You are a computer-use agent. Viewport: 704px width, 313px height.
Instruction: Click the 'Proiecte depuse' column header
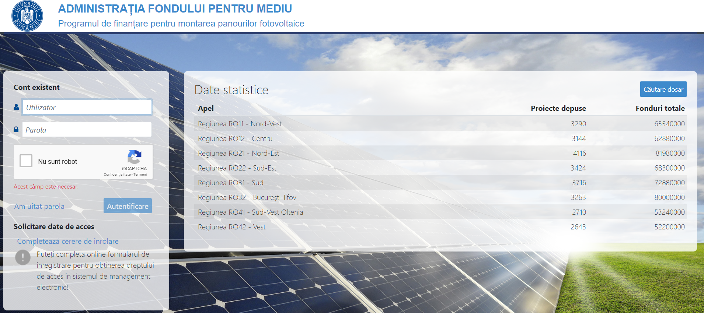coord(558,108)
